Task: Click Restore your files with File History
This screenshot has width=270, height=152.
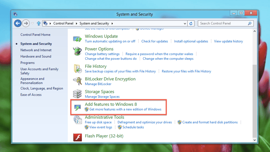Action: [x=186, y=71]
